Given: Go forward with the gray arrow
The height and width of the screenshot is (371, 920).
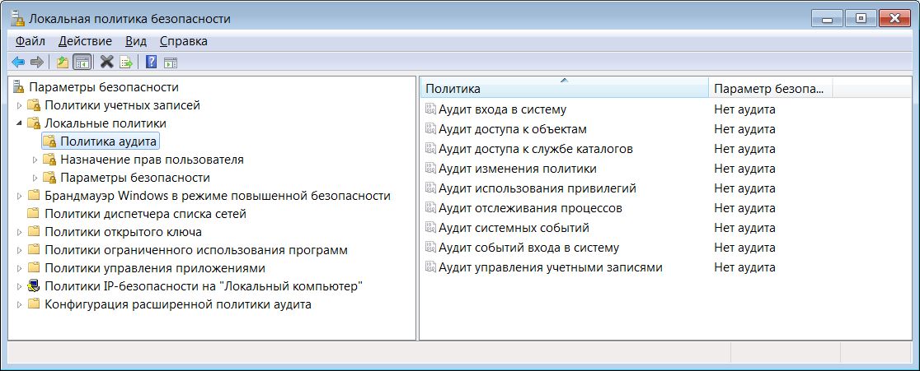Looking at the screenshot, I should 37,62.
